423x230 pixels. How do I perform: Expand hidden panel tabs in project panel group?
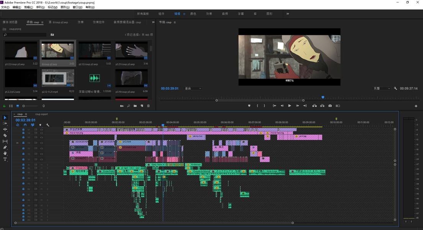(153, 22)
